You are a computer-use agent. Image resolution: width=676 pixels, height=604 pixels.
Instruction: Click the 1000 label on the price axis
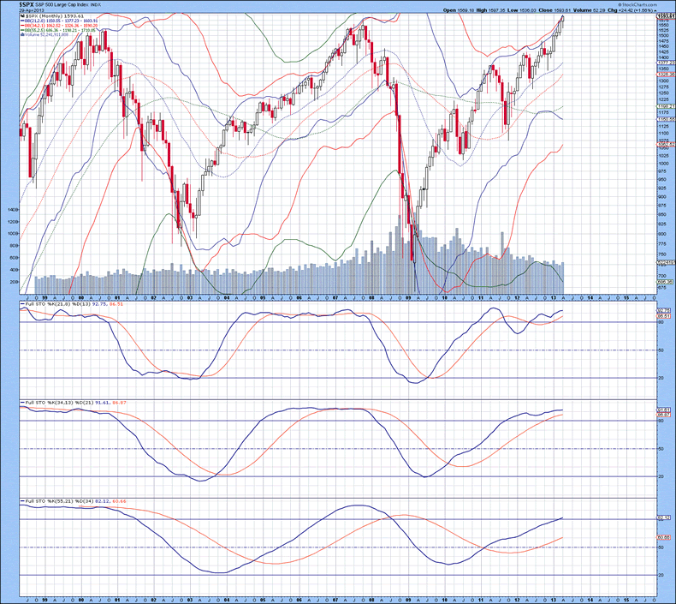click(663, 163)
